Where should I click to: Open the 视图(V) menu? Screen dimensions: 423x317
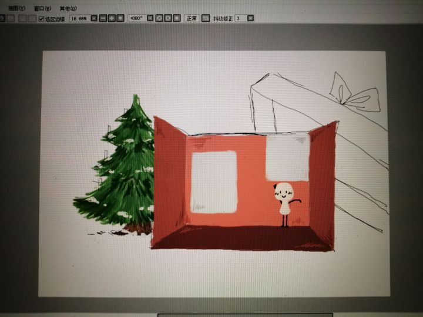tap(16, 8)
